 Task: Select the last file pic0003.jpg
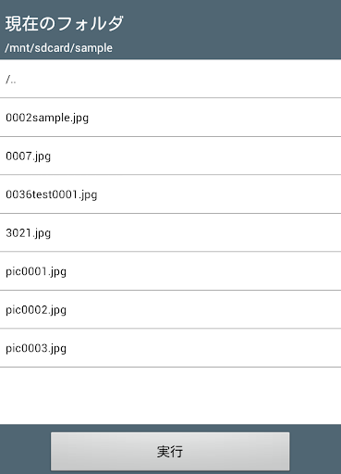[x=170, y=348]
